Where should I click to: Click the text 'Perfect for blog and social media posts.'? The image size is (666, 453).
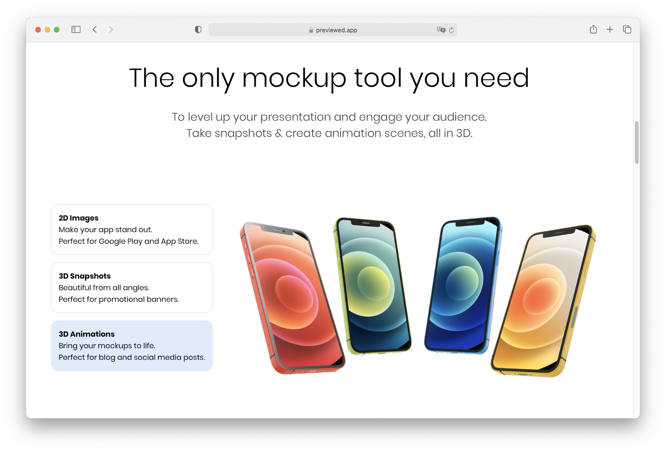pos(132,357)
